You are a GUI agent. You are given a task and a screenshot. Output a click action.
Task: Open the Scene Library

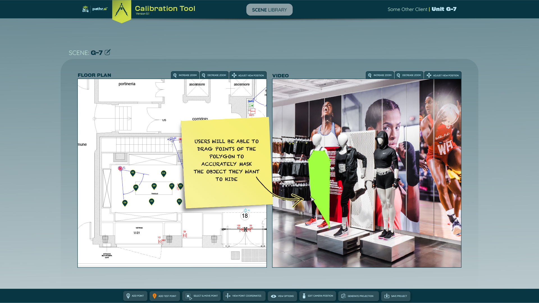[x=269, y=10]
